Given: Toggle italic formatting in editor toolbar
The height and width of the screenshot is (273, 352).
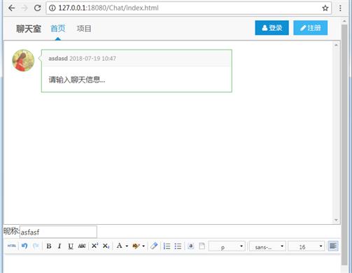Looking at the screenshot, I should point(59,246).
